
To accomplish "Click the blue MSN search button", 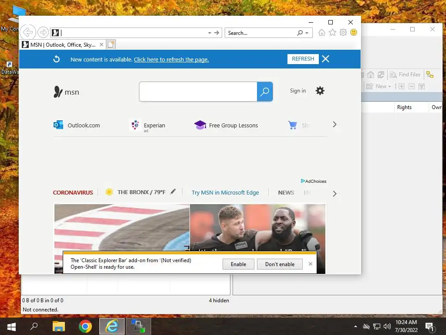I will tap(265, 92).
